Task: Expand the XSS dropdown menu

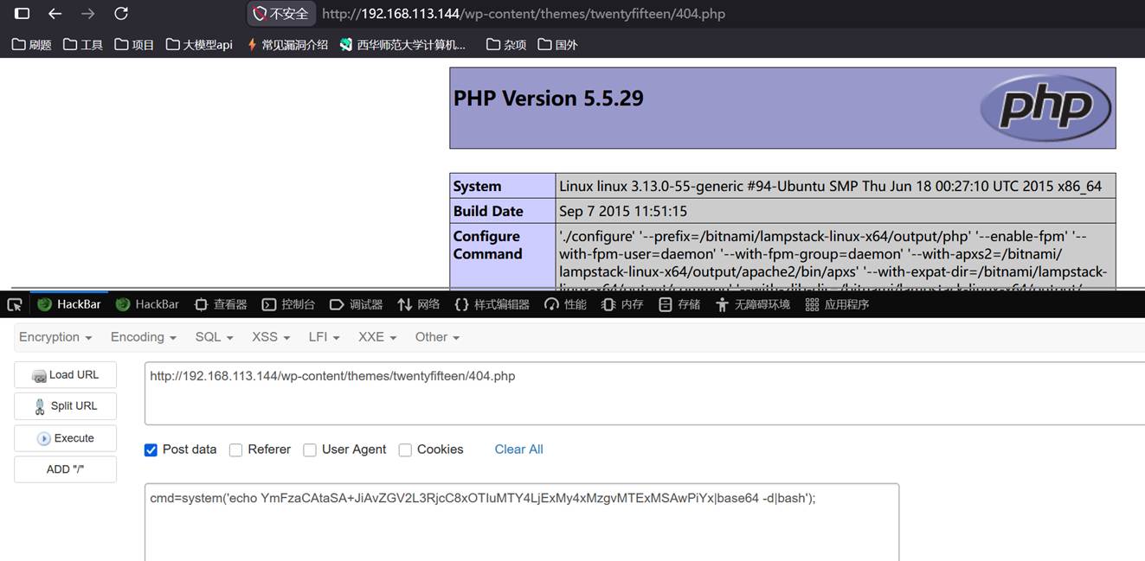Action: 271,337
